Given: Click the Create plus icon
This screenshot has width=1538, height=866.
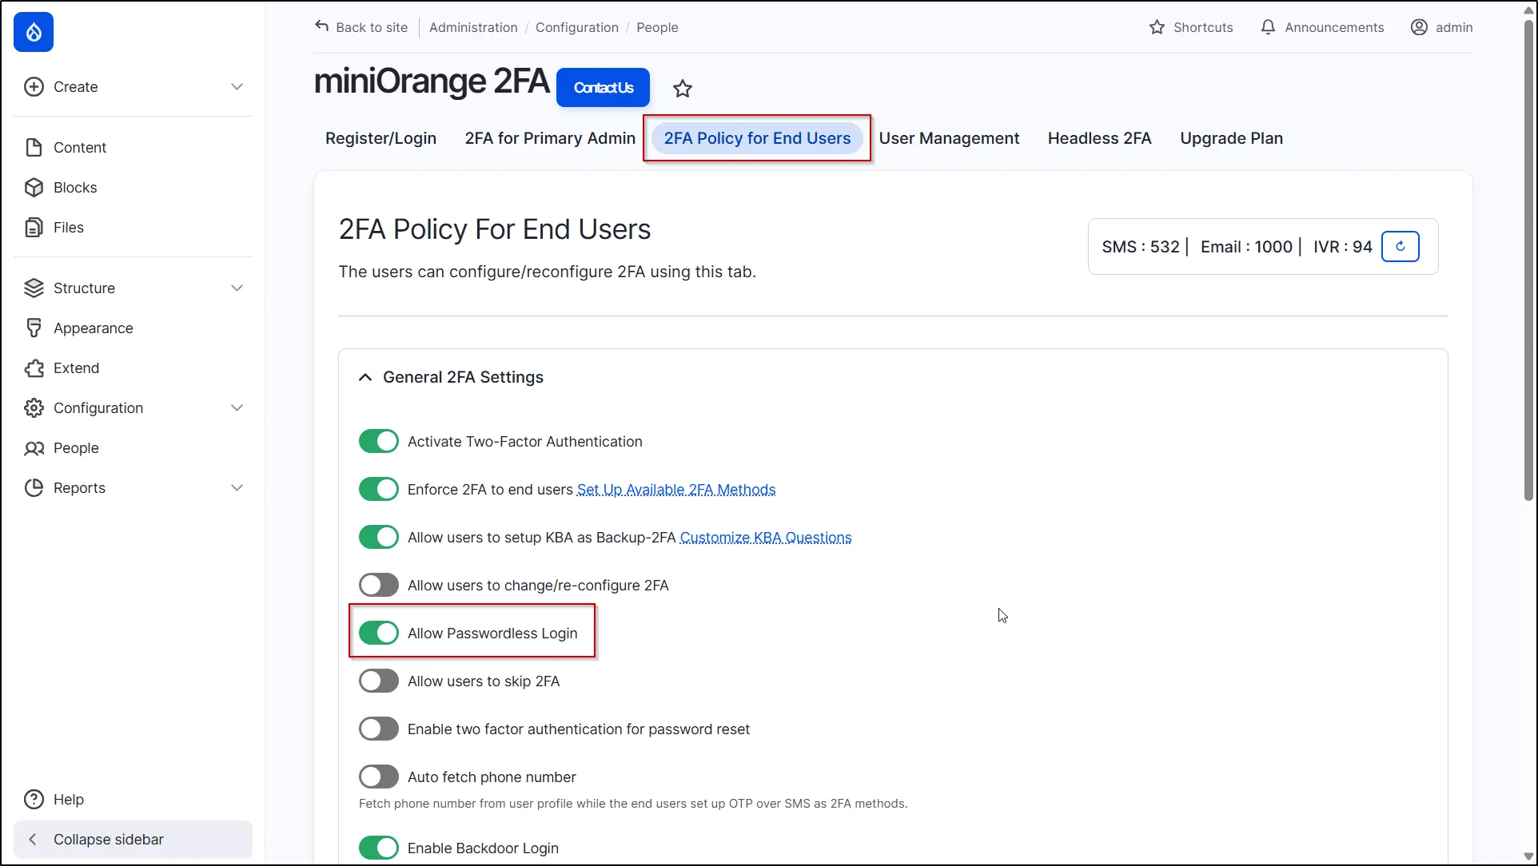Looking at the screenshot, I should click(x=34, y=86).
